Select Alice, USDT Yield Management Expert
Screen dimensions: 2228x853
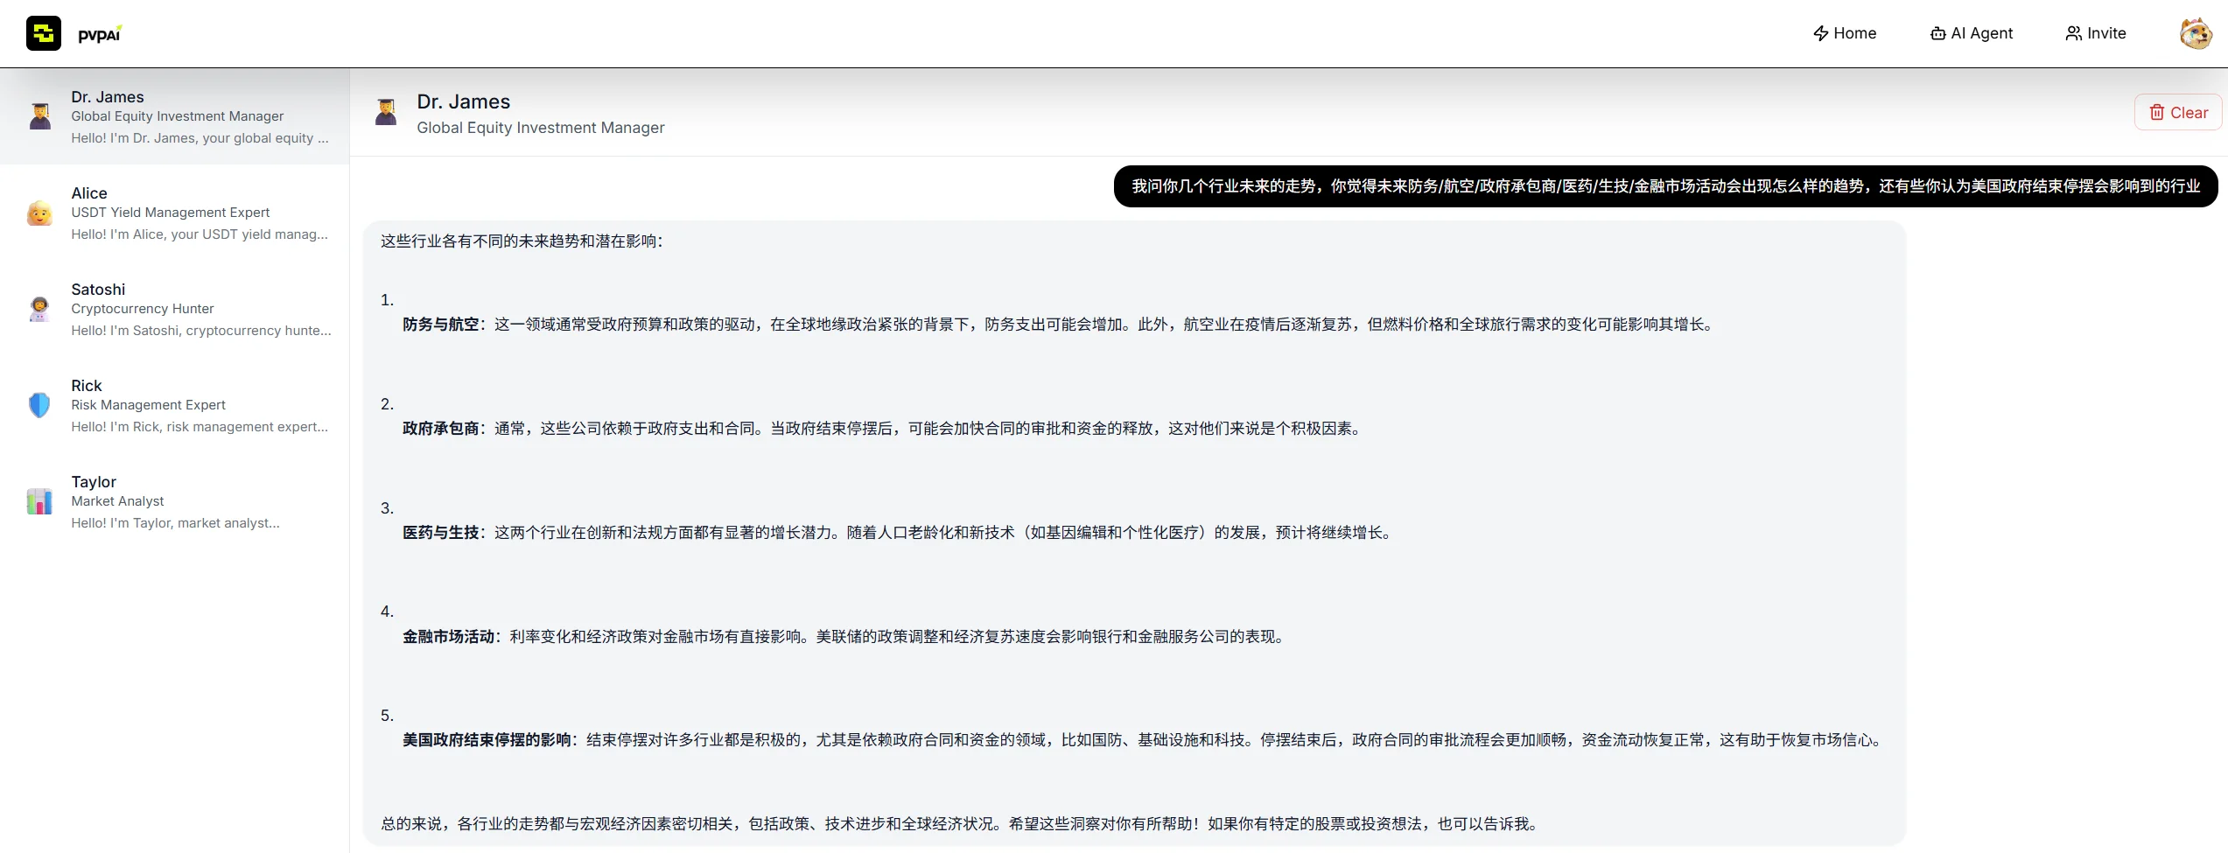click(175, 211)
